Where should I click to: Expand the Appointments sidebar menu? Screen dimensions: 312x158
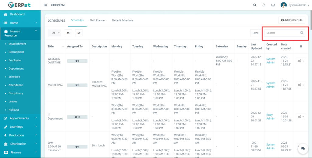click(20, 118)
